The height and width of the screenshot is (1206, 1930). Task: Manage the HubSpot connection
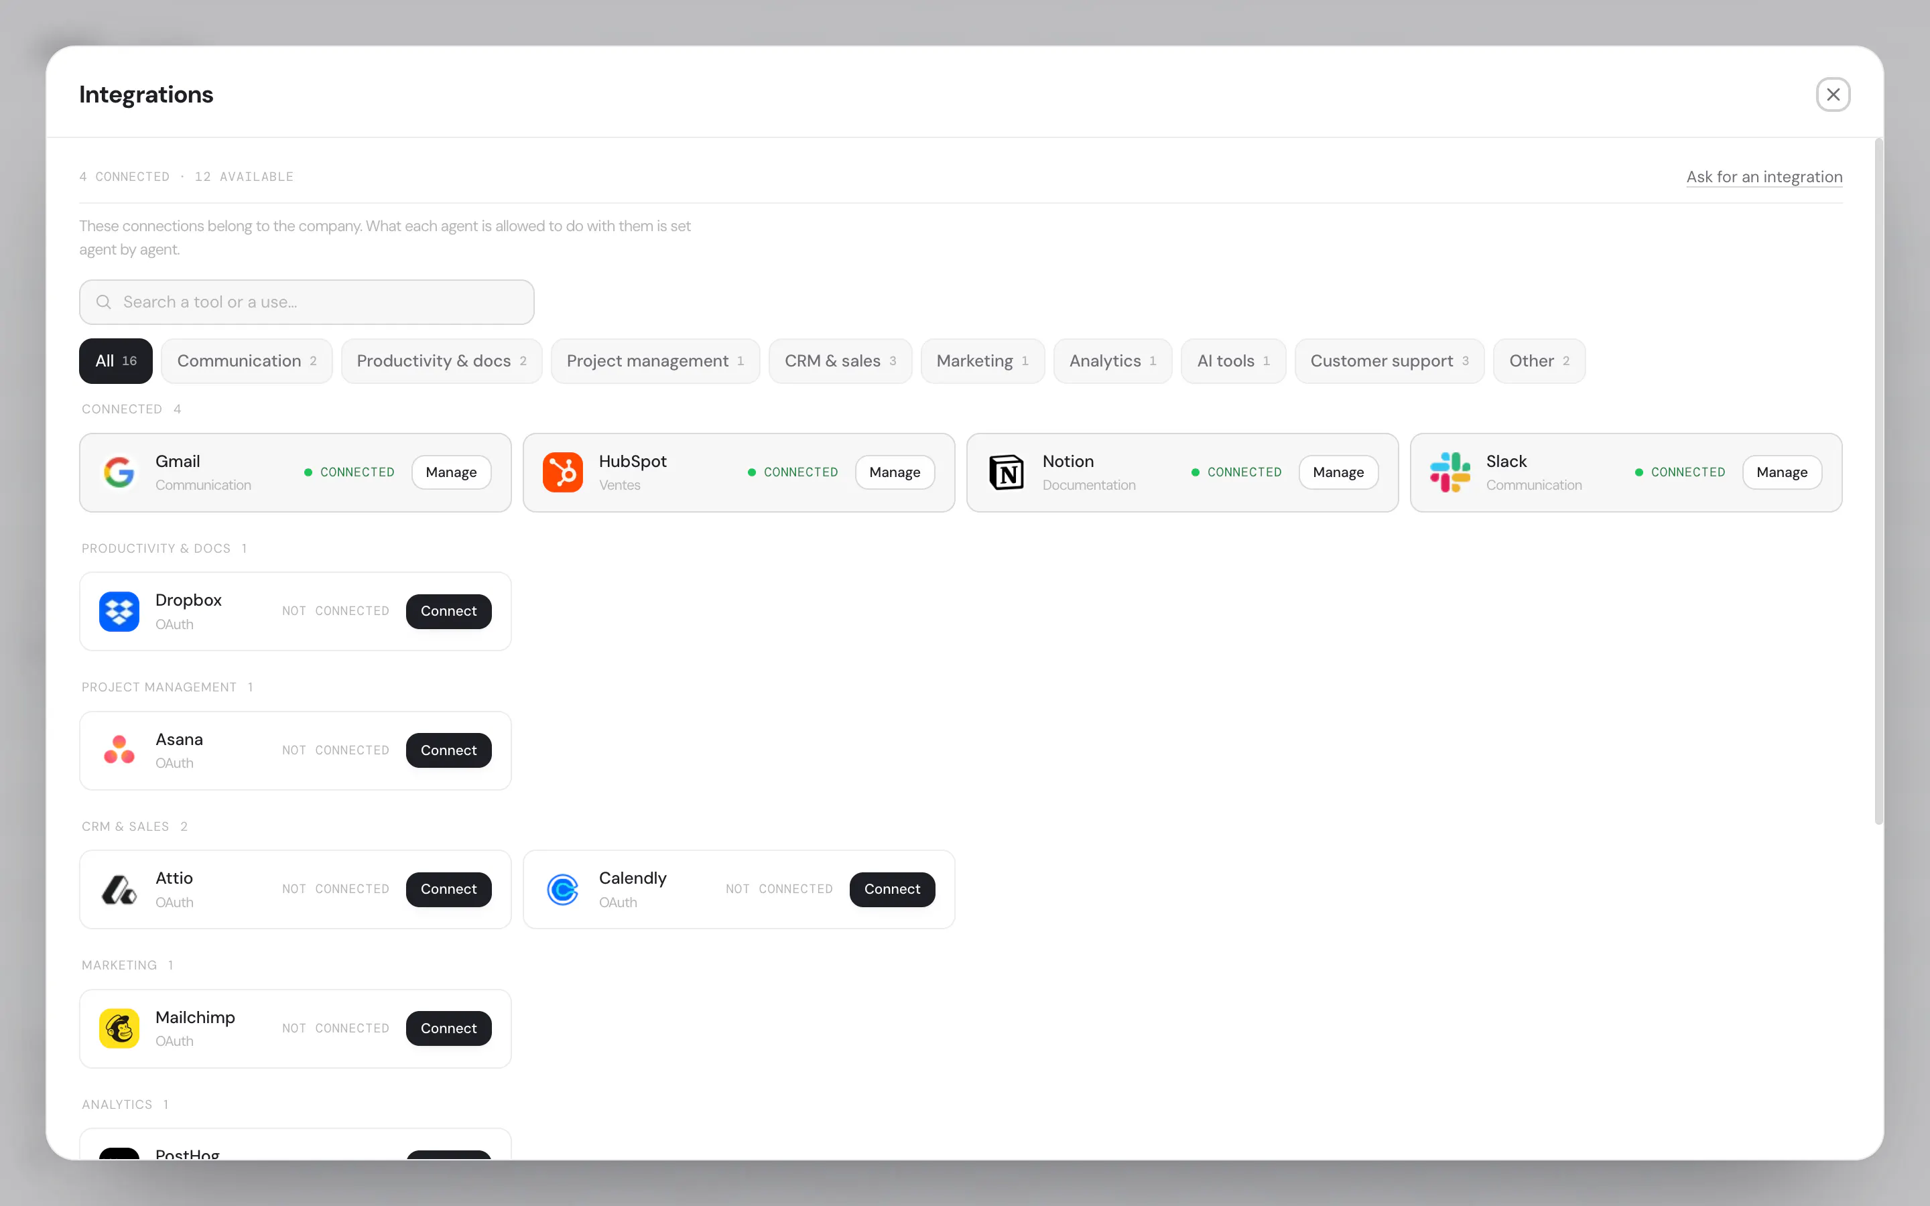click(895, 472)
